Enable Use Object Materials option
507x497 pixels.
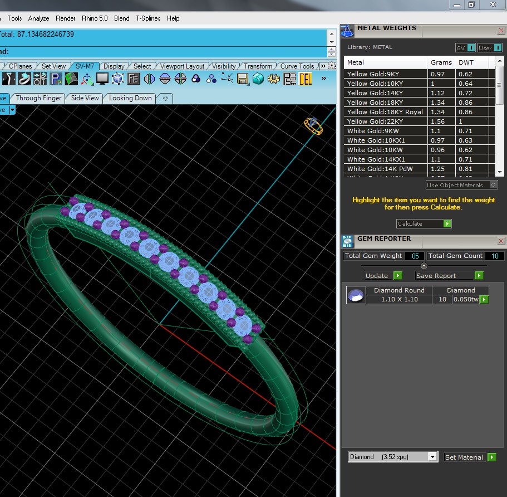pos(461,185)
